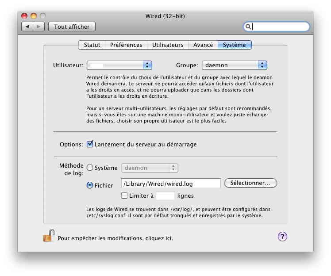Select the Système tab
The image size is (331, 276).
(235, 45)
